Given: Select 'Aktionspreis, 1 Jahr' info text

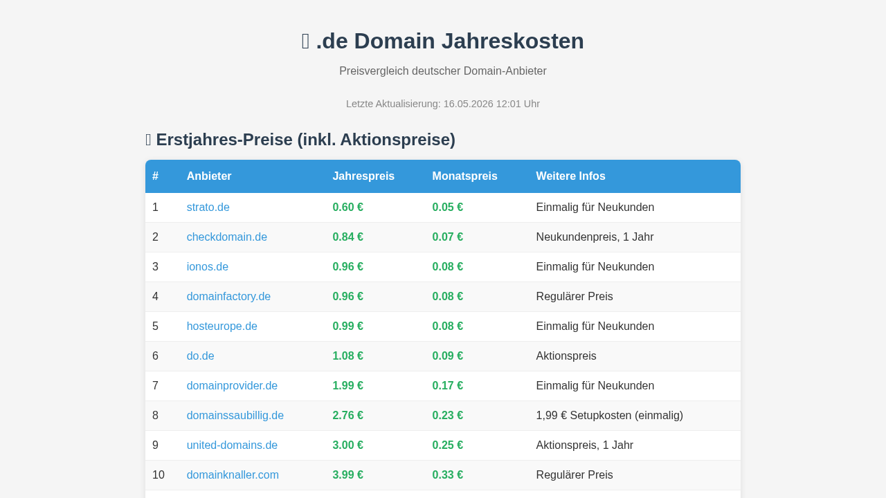Looking at the screenshot, I should [584, 445].
